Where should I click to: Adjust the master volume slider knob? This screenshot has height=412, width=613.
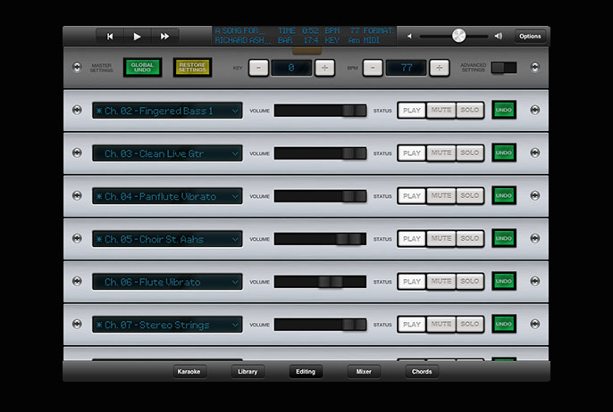coord(458,36)
